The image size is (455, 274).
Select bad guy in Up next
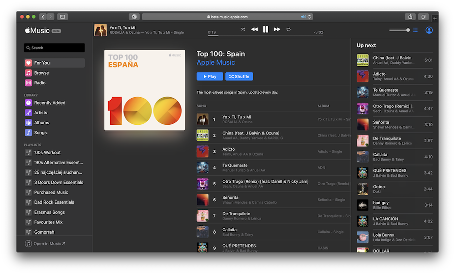click(x=394, y=205)
